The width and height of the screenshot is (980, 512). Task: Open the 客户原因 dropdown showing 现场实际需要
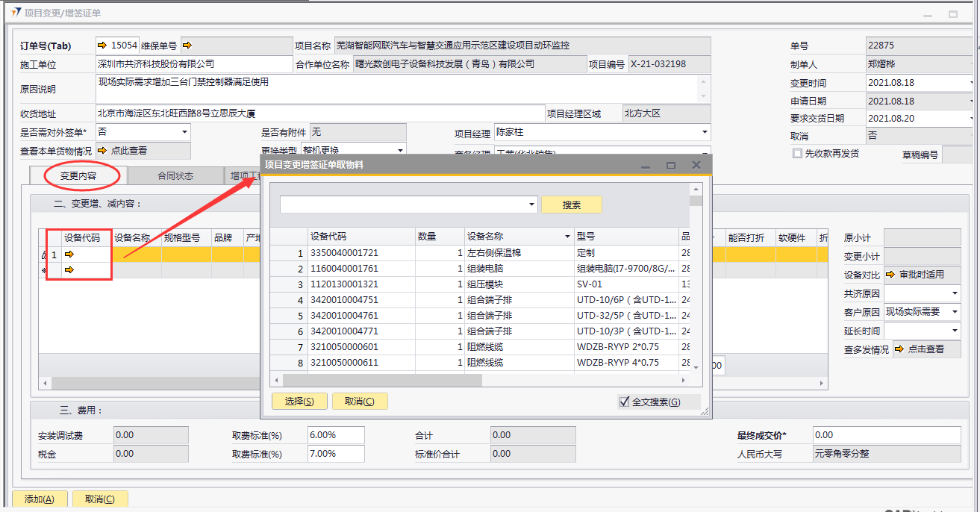[x=955, y=312]
